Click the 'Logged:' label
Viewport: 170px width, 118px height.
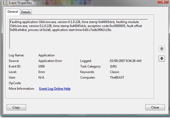pyautogui.click(x=86, y=61)
